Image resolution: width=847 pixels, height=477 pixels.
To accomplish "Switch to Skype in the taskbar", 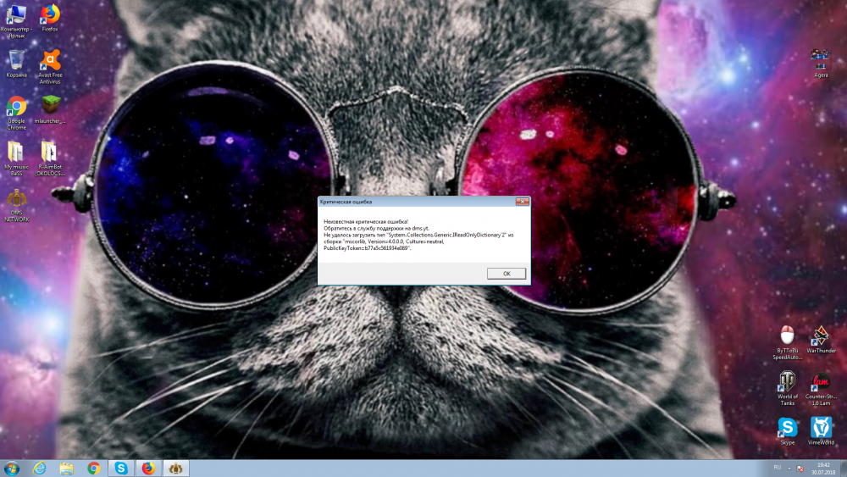I will pyautogui.click(x=121, y=468).
